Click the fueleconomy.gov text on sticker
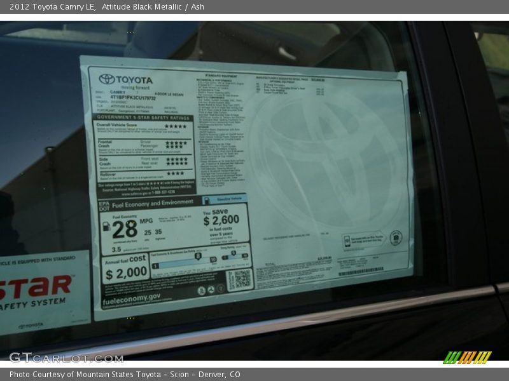509x381 pixels. click(131, 300)
